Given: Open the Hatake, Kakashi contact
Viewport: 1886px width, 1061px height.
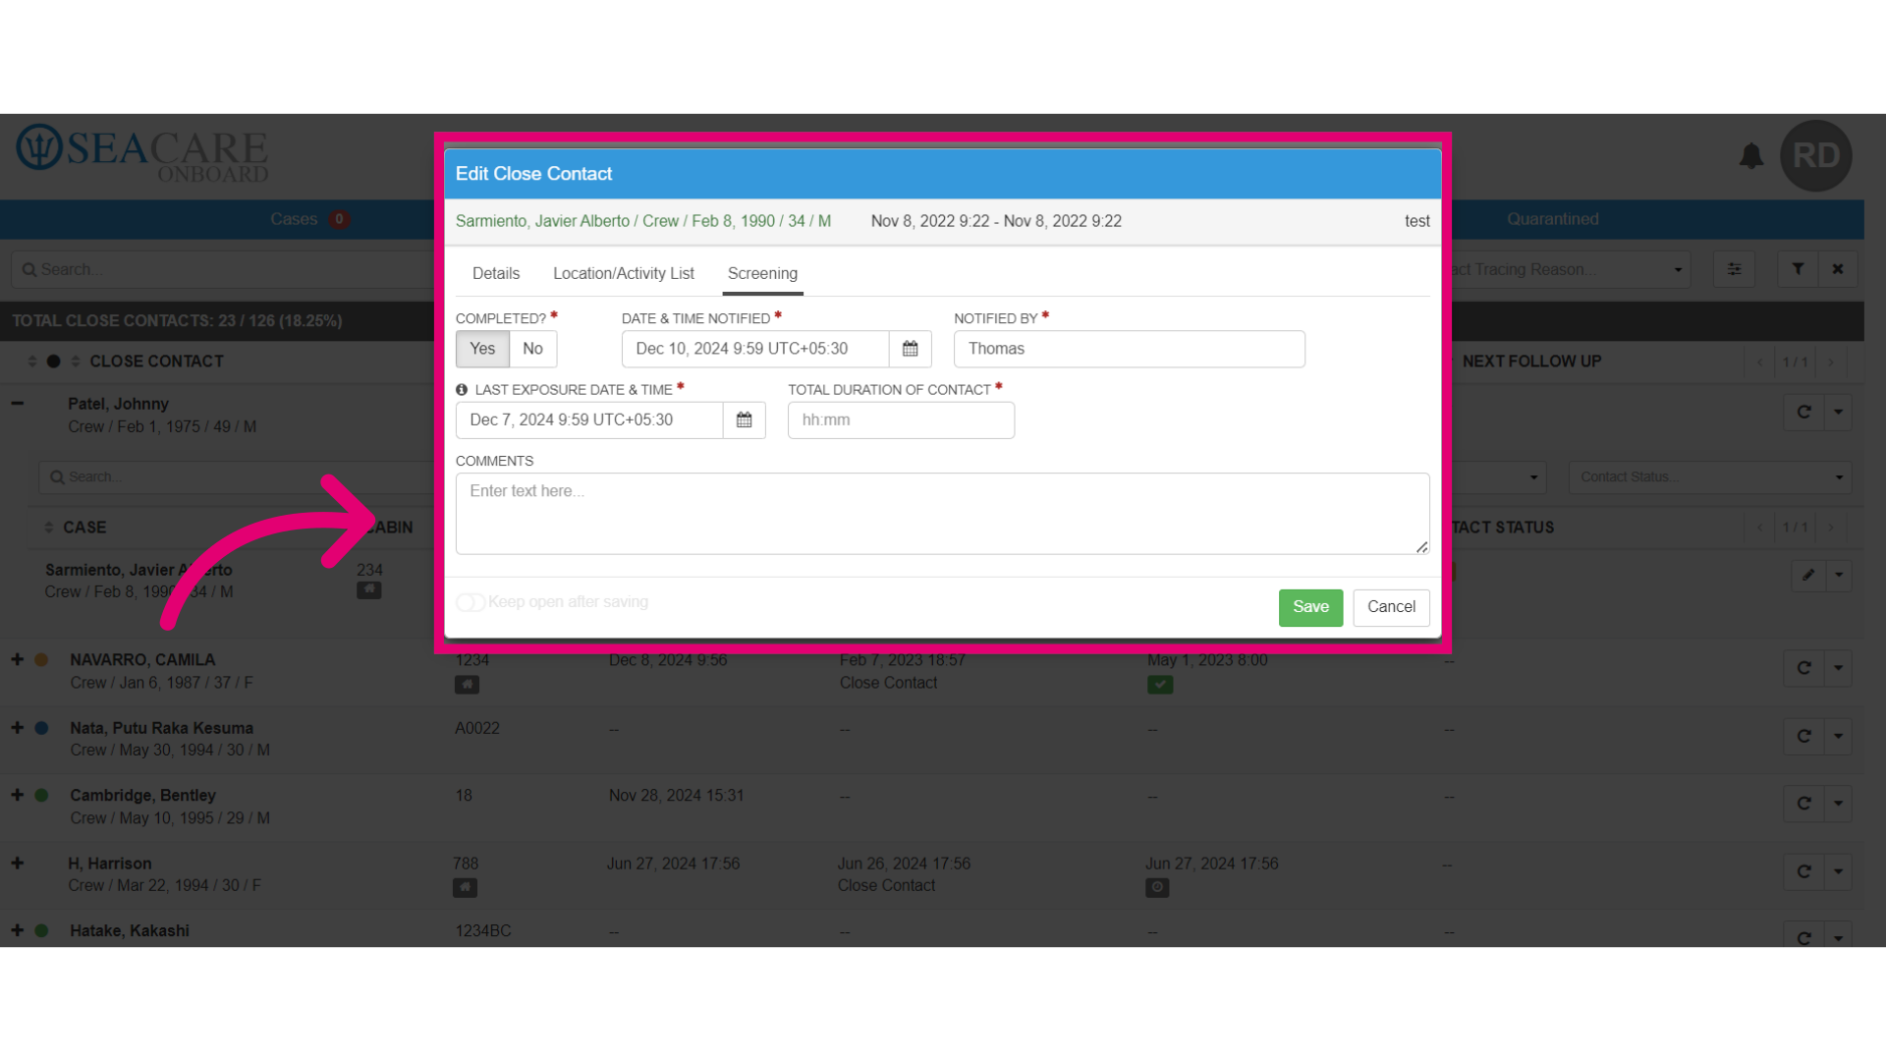Looking at the screenshot, I should 130,930.
